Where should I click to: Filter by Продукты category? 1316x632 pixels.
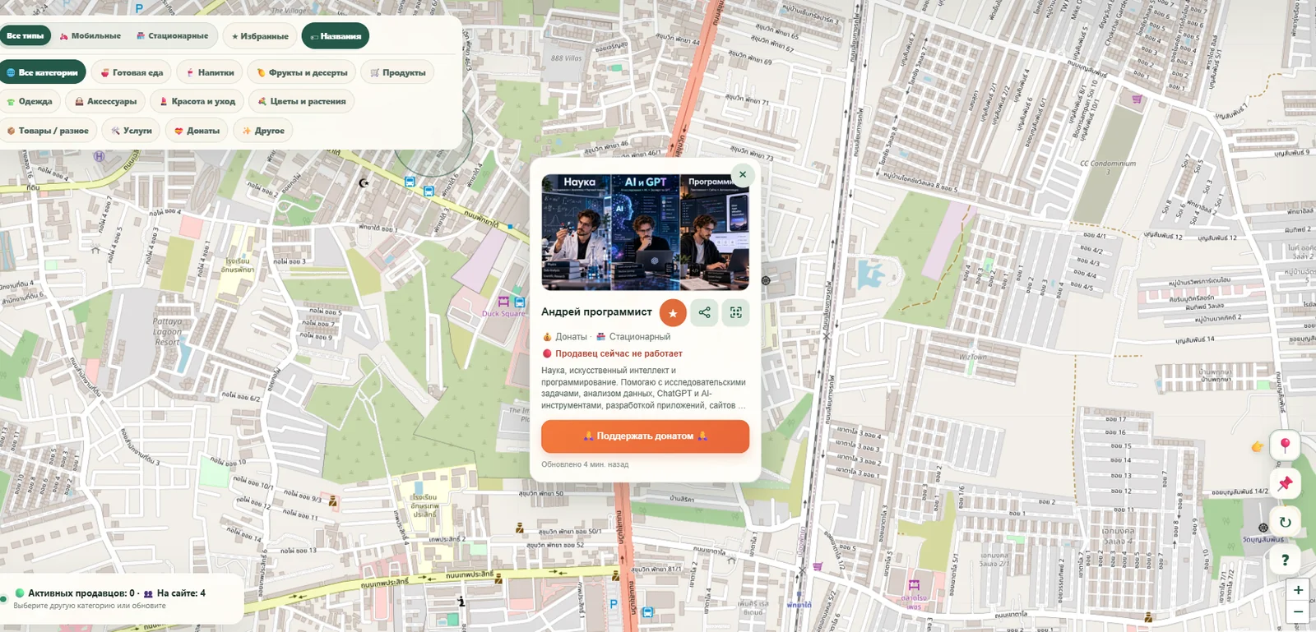(397, 72)
